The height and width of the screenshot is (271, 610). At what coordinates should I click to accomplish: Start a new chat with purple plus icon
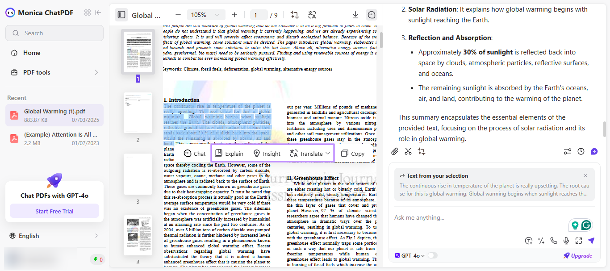point(594,151)
